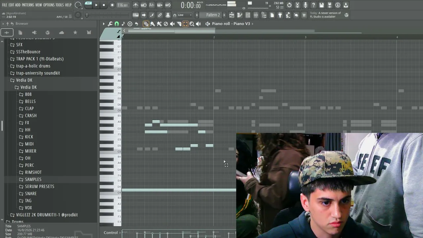Select the Draw pencil tool in piano roll
The height and width of the screenshot is (238, 423).
(146, 24)
